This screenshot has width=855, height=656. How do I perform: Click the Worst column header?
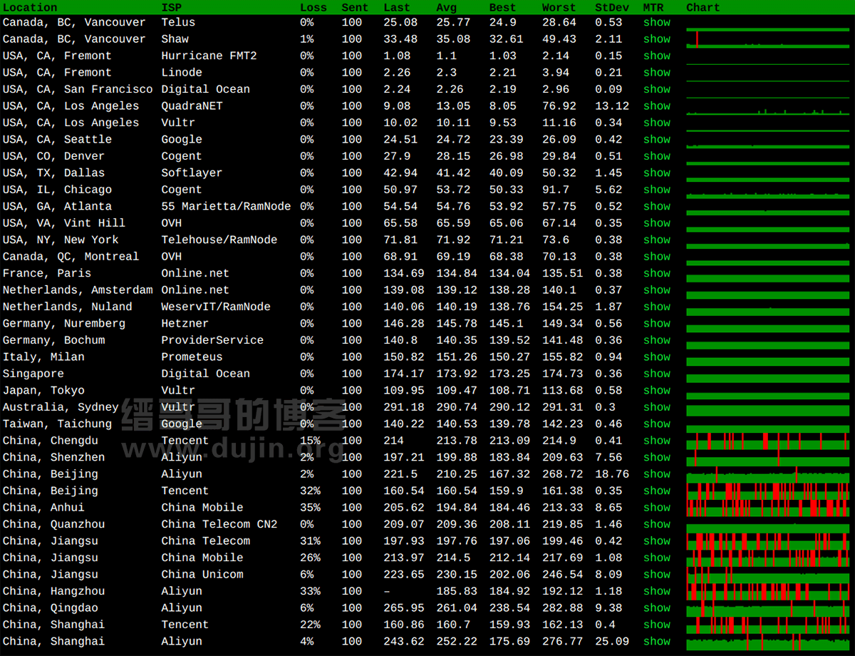(x=559, y=8)
